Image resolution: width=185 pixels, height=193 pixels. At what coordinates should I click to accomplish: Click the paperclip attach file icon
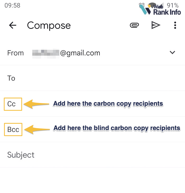tap(134, 25)
